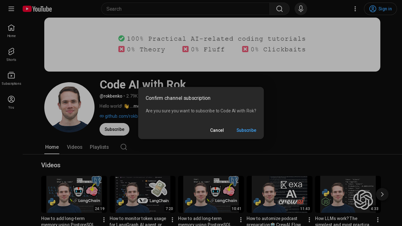Open options for 10:41 long-term memory video
Screen dimensions: 402x226
241,220
